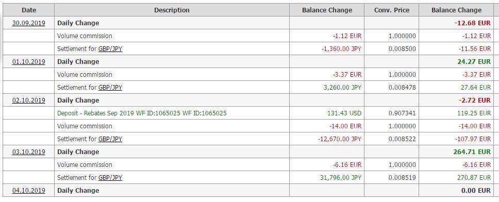
Task: Click the Conv. Price column header
Action: [391, 10]
